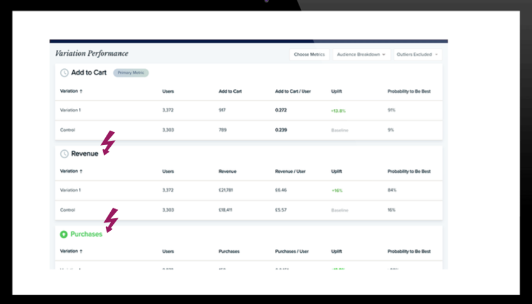Click the lightning bolt above Revenue
This screenshot has width=532, height=304.
click(x=108, y=143)
